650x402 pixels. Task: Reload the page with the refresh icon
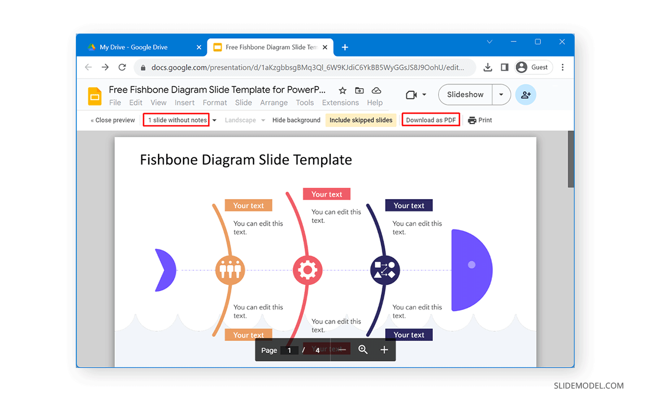click(122, 67)
